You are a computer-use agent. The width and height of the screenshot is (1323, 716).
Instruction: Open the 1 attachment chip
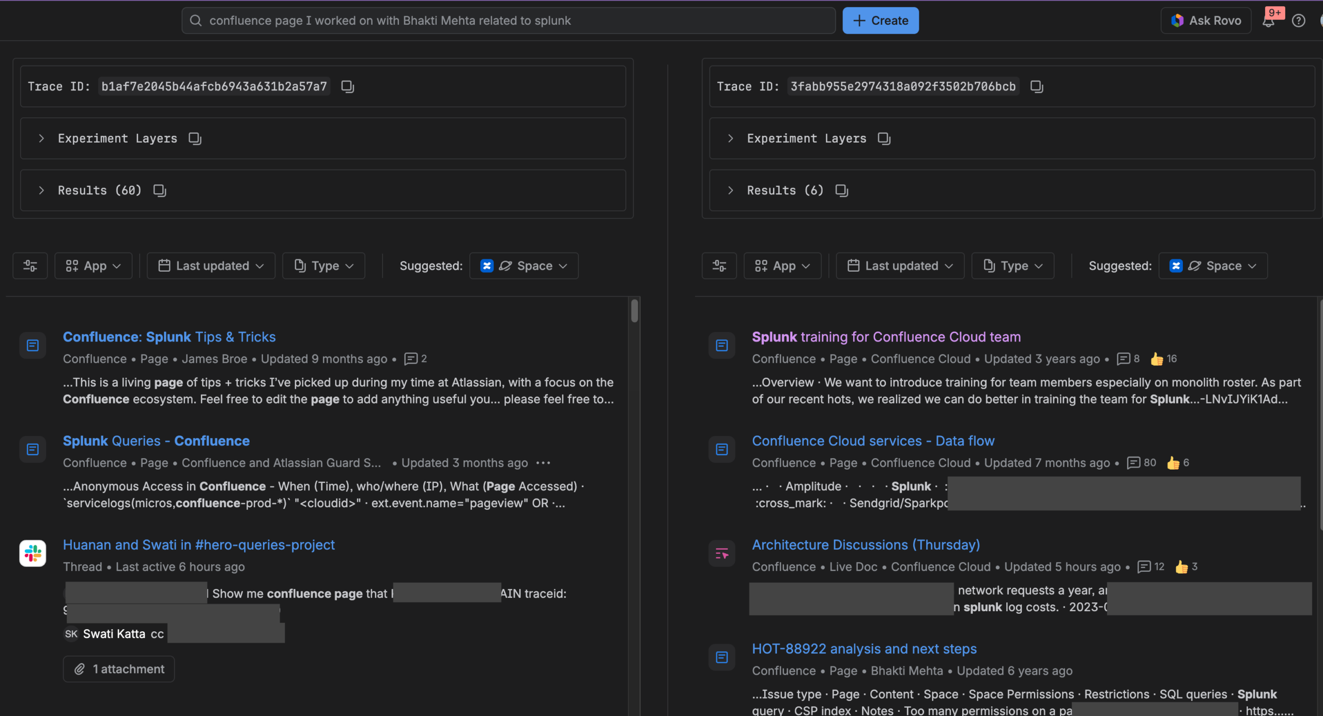[x=119, y=669]
